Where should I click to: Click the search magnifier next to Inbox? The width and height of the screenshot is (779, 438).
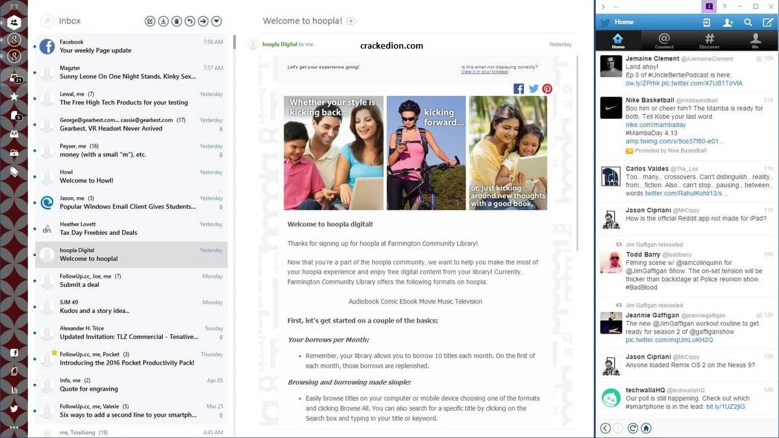pyautogui.click(x=47, y=21)
